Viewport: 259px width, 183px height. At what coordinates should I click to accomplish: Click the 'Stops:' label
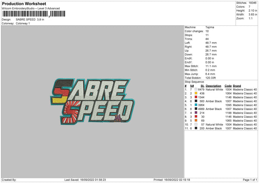(x=189, y=35)
